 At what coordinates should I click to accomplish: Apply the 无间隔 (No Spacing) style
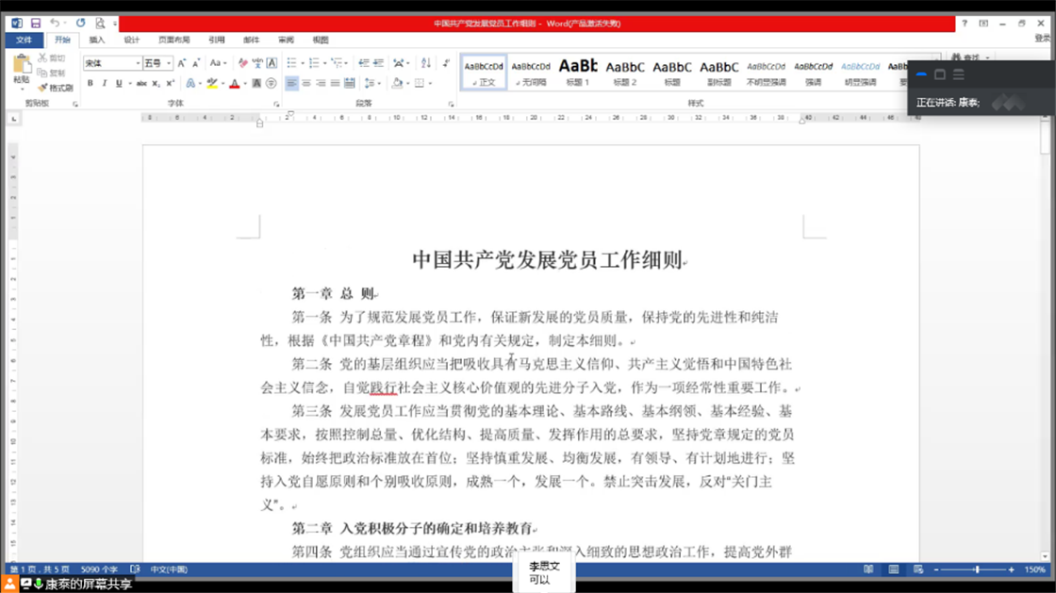pos(531,73)
